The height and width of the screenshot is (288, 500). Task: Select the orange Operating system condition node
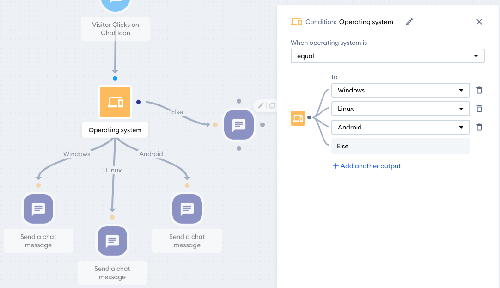115,102
